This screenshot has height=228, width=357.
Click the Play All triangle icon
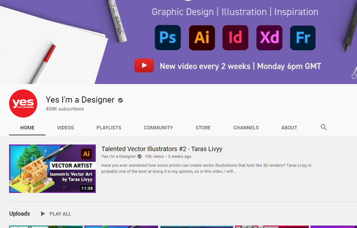(42, 214)
